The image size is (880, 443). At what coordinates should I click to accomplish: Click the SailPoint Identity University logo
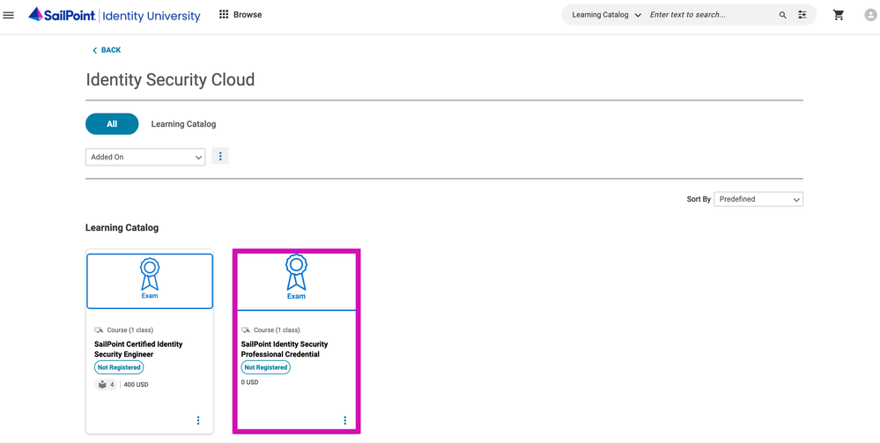tap(115, 15)
